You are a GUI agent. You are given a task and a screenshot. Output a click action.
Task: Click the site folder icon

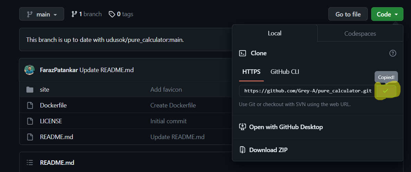point(30,90)
